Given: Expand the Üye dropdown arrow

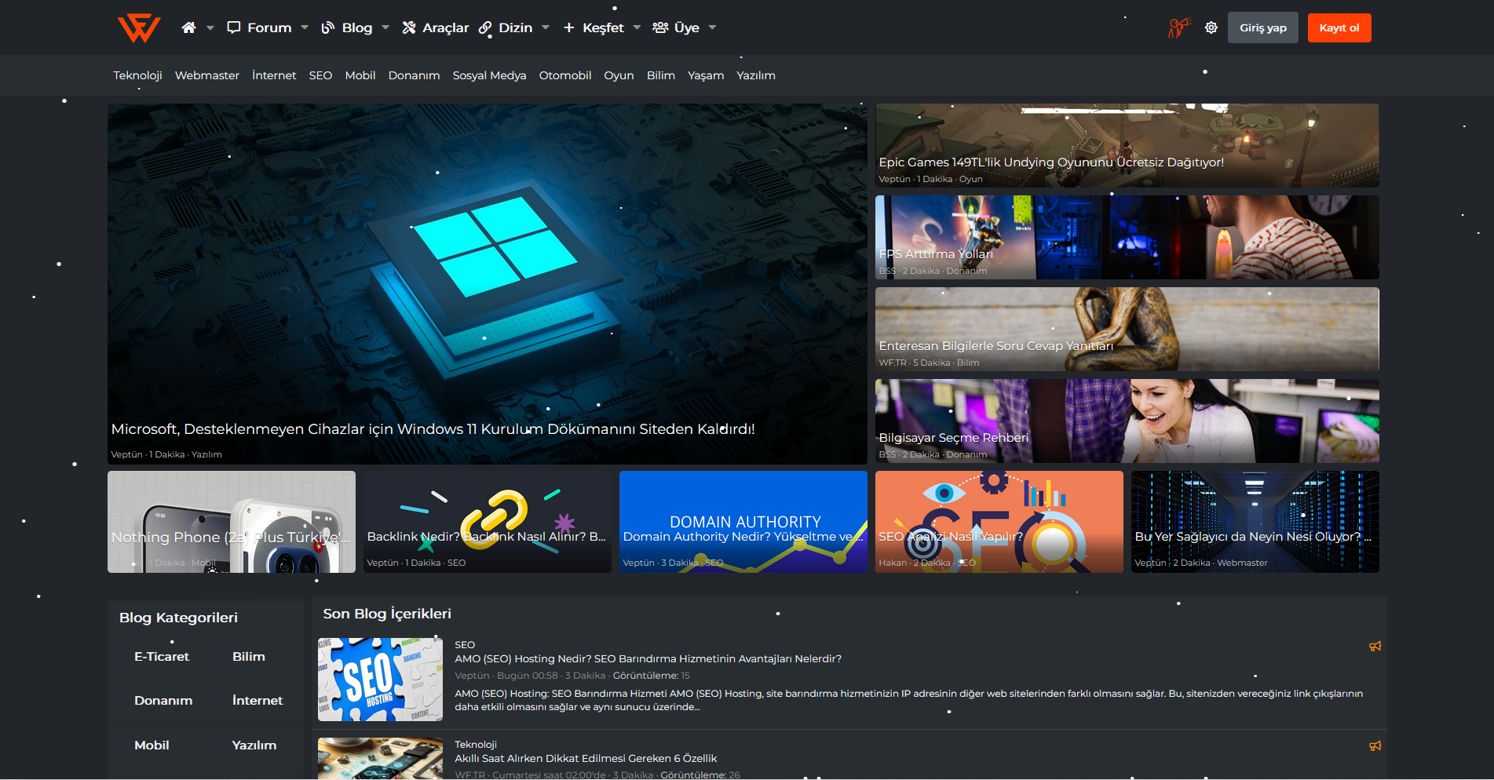Looking at the screenshot, I should (712, 27).
